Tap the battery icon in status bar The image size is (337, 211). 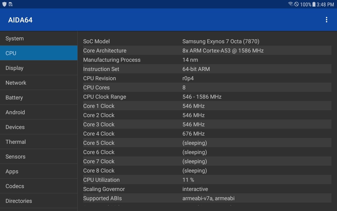(314, 4)
